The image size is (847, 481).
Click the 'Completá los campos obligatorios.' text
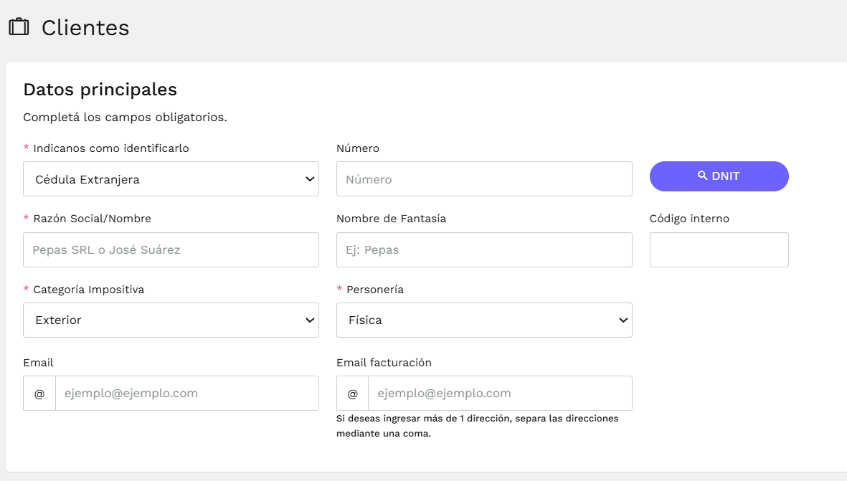pyautogui.click(x=125, y=117)
